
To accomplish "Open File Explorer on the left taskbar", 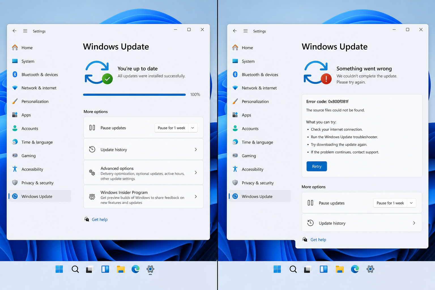I will (121, 269).
